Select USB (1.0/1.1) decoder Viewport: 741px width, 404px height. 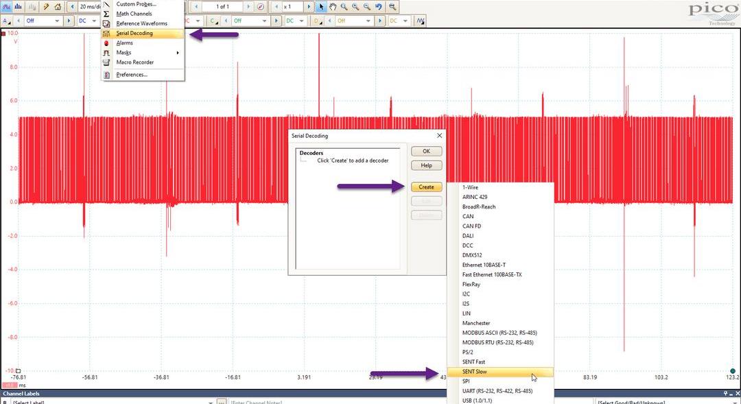pyautogui.click(x=500, y=400)
